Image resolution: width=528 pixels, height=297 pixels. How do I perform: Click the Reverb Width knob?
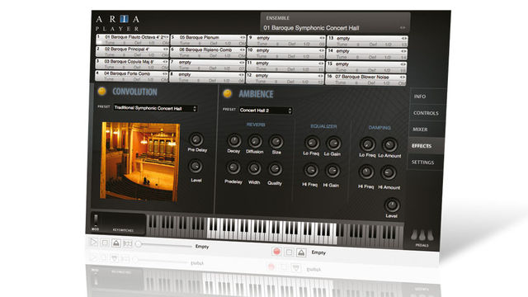click(254, 168)
